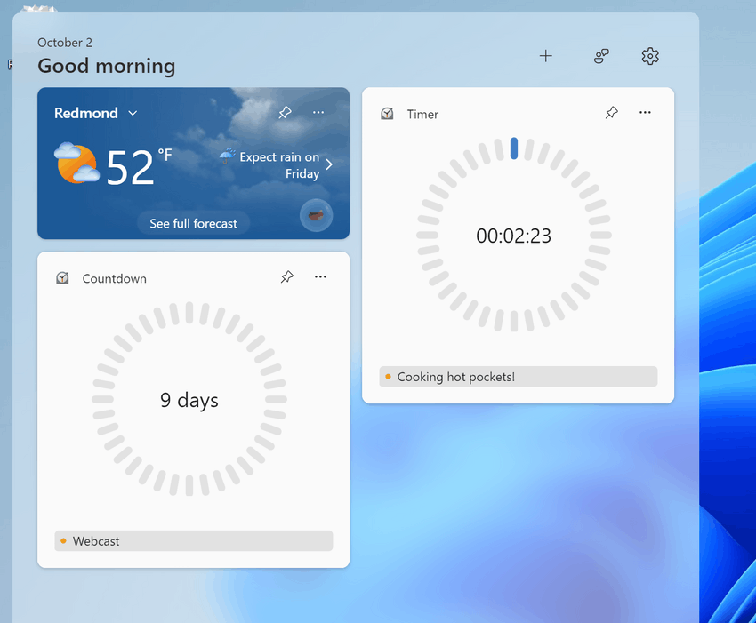Click the Timer widget's app icon
Image resolution: width=756 pixels, height=623 pixels.
coord(387,114)
